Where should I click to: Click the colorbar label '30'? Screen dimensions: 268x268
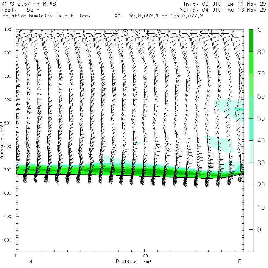[261, 163]
